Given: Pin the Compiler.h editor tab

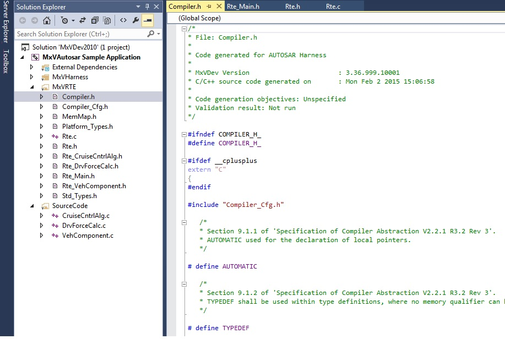Looking at the screenshot, I should point(209,7).
